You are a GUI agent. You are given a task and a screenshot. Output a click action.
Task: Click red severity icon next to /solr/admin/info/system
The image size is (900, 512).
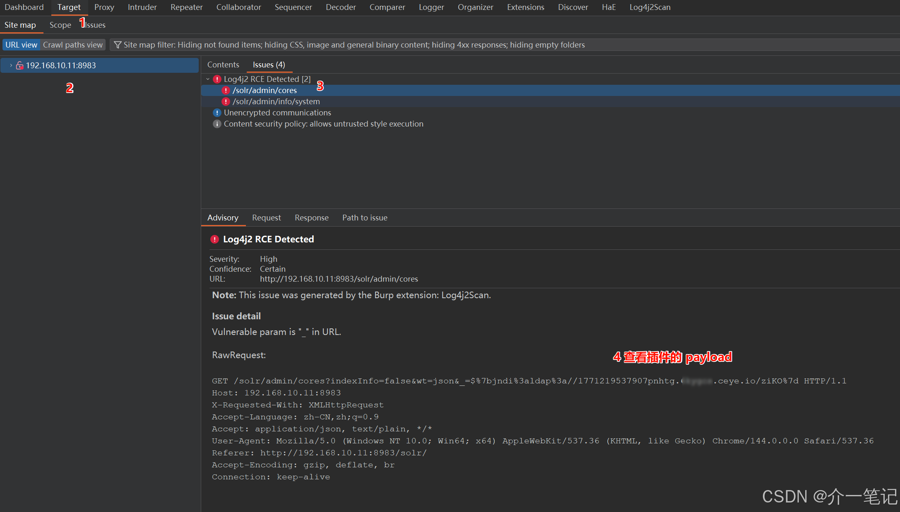[226, 101]
